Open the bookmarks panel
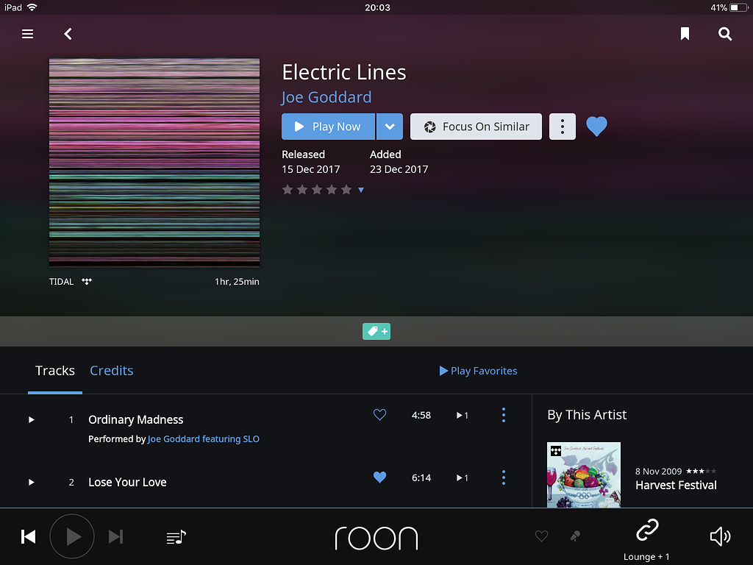Viewport: 753px width, 565px height. [685, 33]
